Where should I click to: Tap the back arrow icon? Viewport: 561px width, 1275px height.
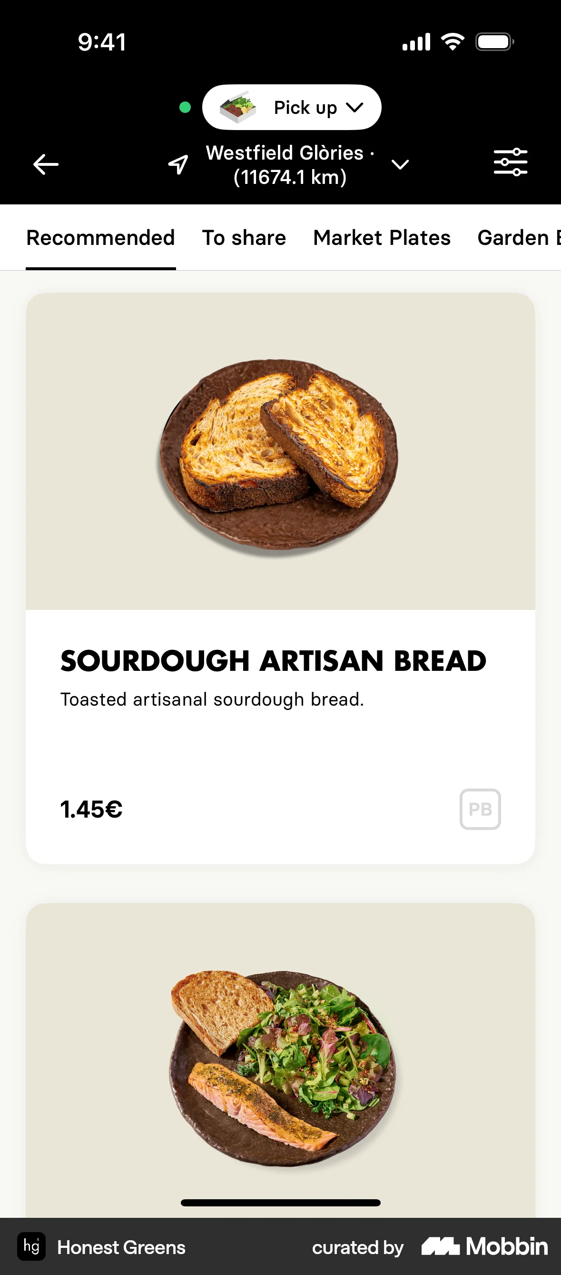[x=46, y=164]
